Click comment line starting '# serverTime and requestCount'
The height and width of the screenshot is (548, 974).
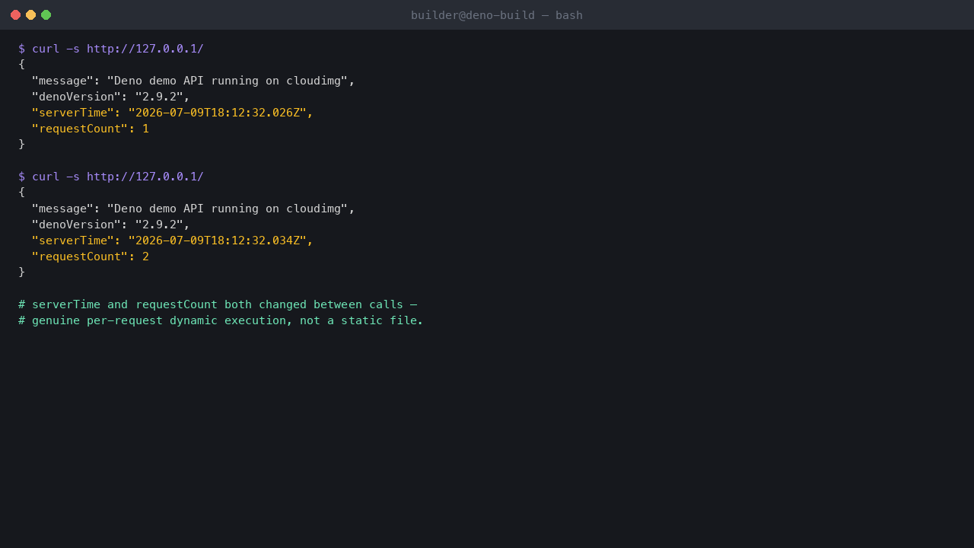click(218, 304)
